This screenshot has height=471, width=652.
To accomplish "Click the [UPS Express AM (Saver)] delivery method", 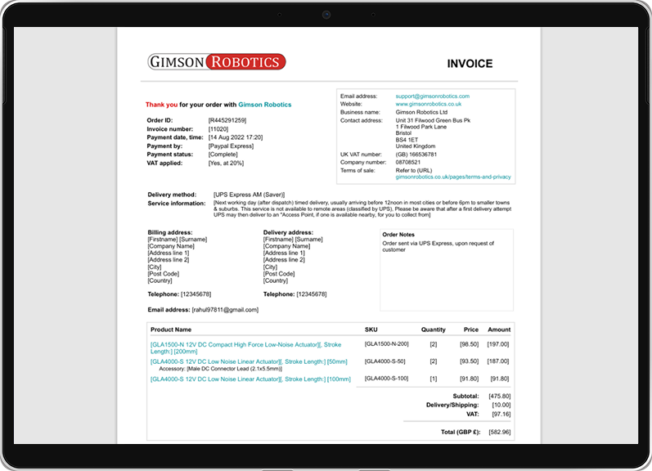I will point(249,195).
